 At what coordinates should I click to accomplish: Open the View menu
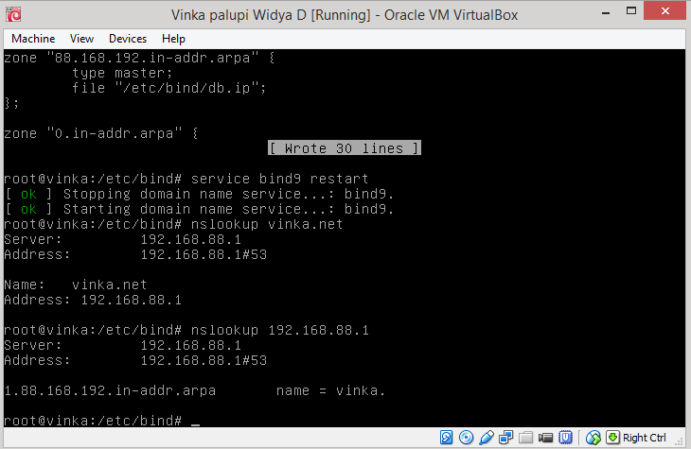point(81,39)
